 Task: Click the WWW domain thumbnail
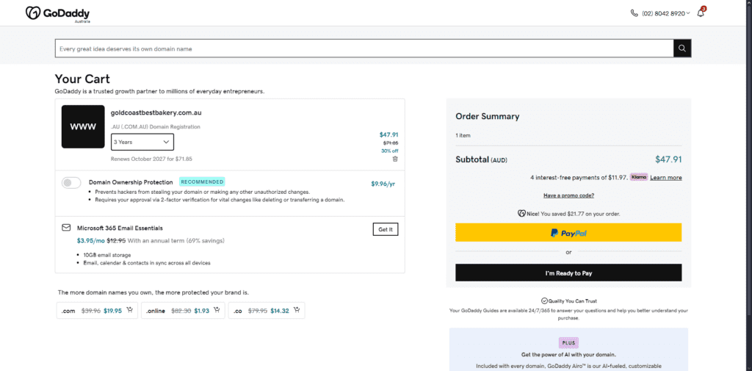(x=83, y=126)
